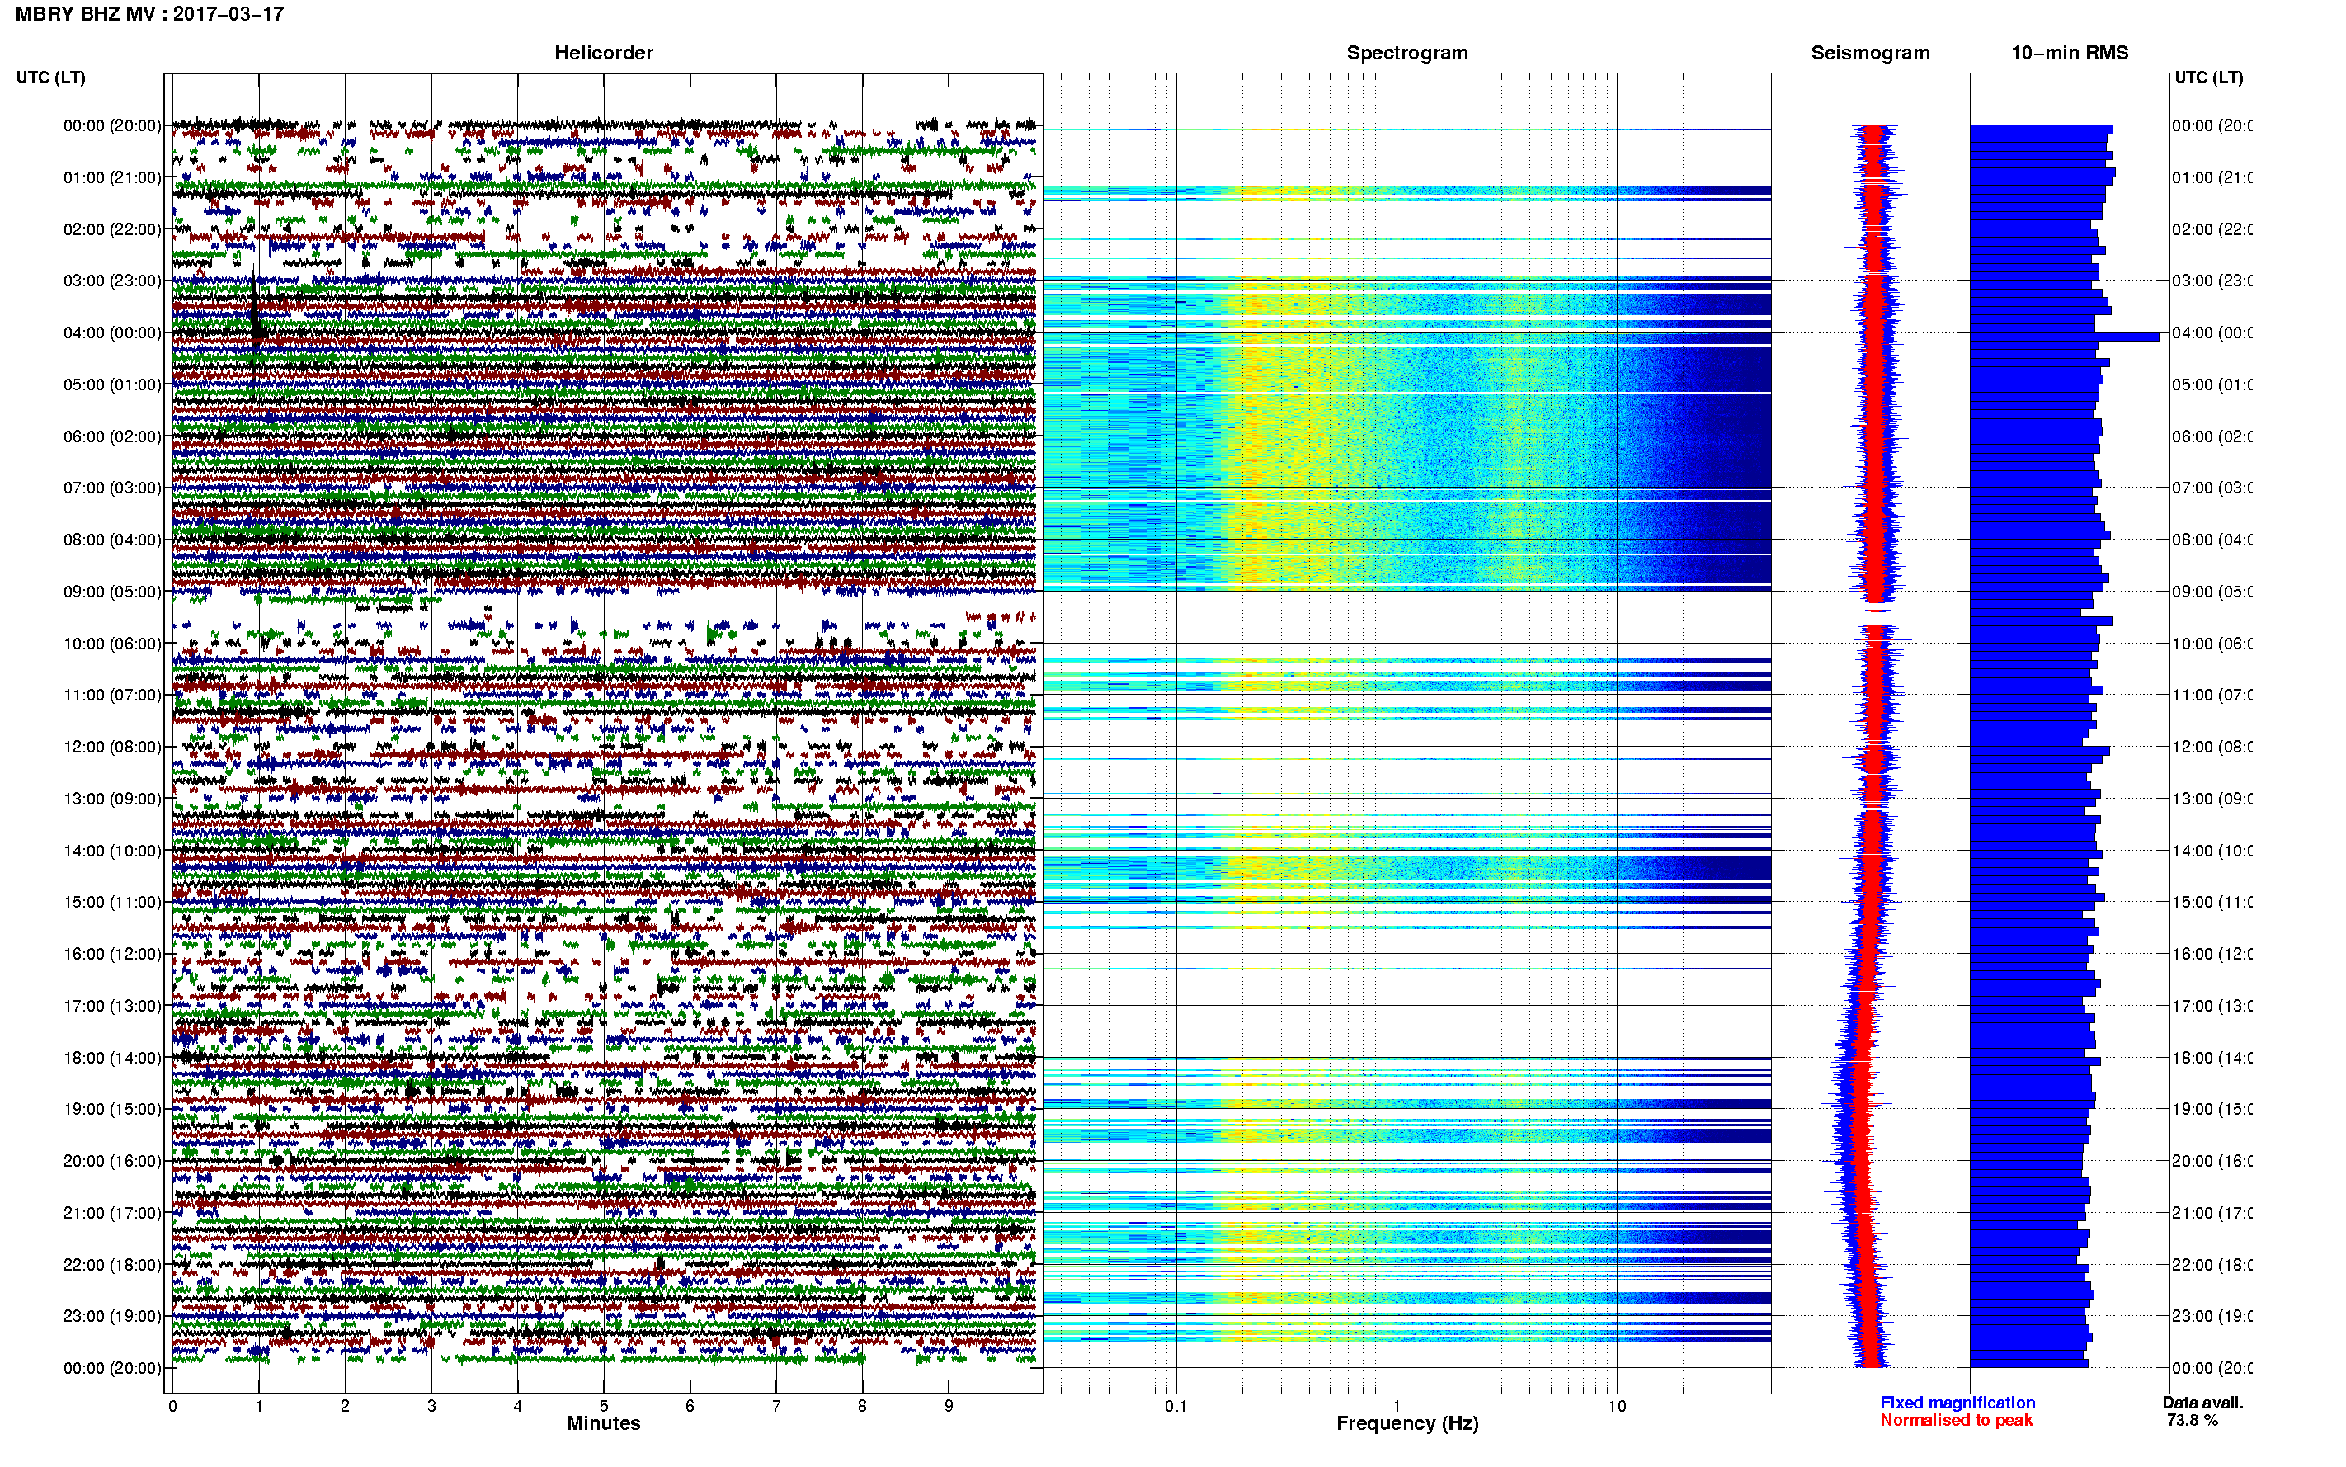Click the '10:00 (06:00)' time label

tap(112, 644)
